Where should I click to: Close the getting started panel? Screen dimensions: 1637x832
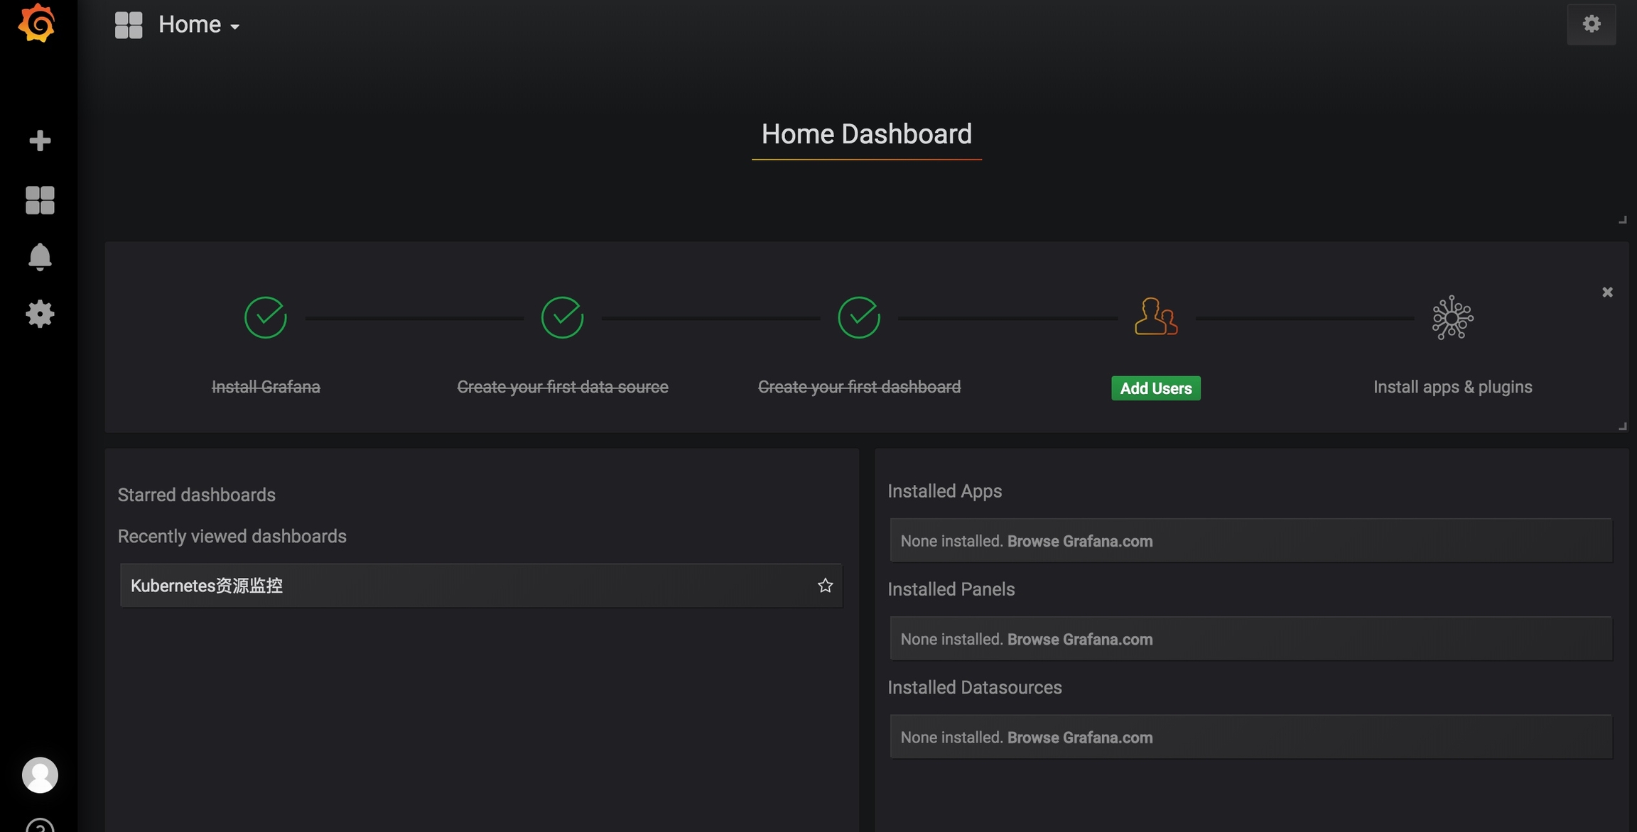pos(1607,292)
